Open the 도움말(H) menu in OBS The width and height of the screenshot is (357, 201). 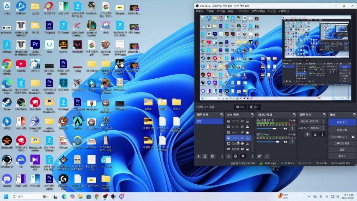pos(284,11)
